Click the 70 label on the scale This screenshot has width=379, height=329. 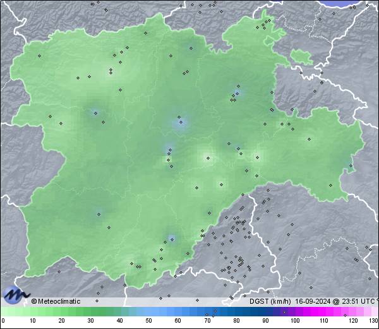tap(207, 321)
